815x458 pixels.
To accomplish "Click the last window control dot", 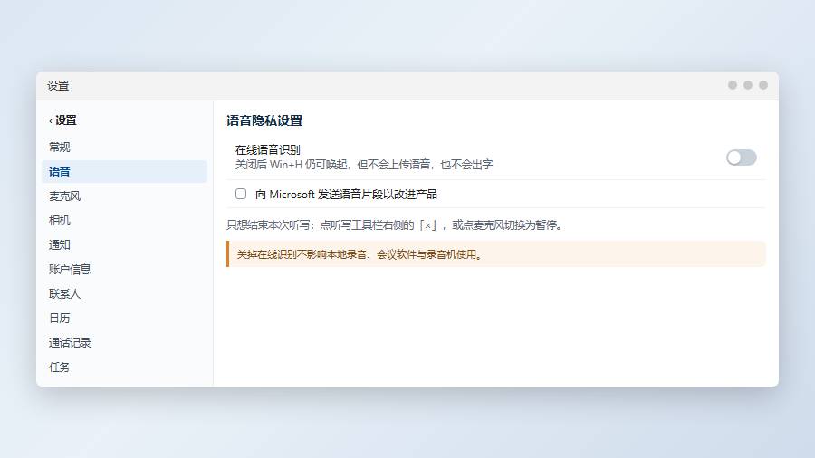I will 763,85.
